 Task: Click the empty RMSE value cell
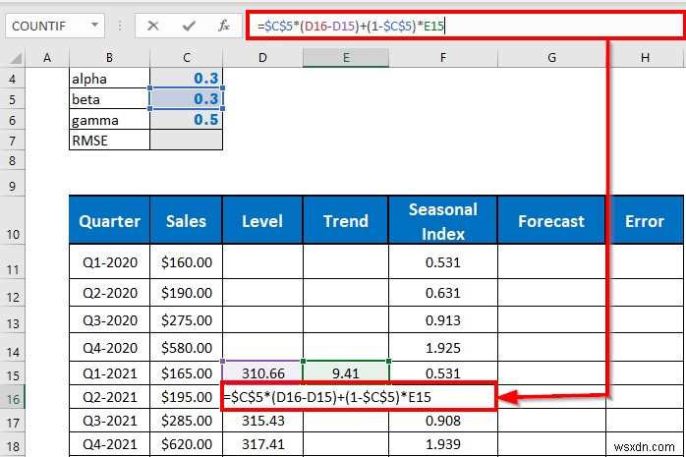187,141
